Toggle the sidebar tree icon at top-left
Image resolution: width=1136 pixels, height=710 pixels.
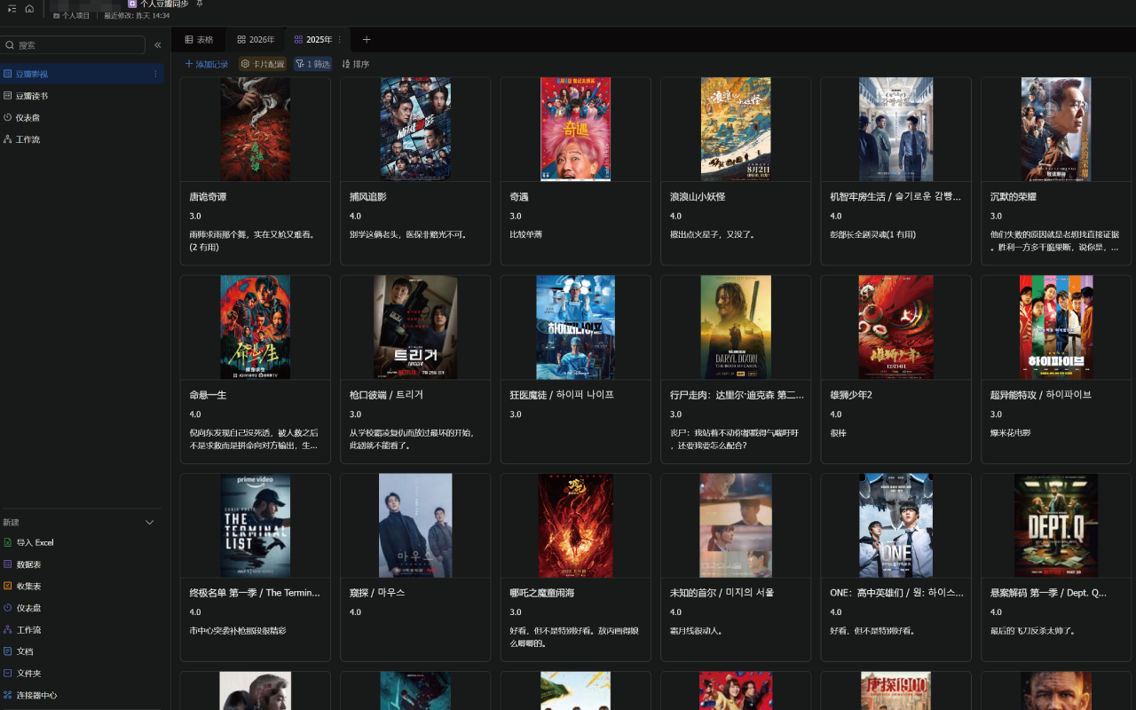point(12,8)
